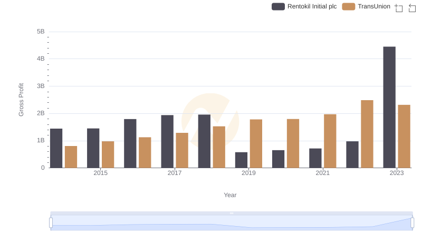The width and height of the screenshot is (422, 243).
Task: Click the top grip of the zoom slider
Action: tap(232, 213)
